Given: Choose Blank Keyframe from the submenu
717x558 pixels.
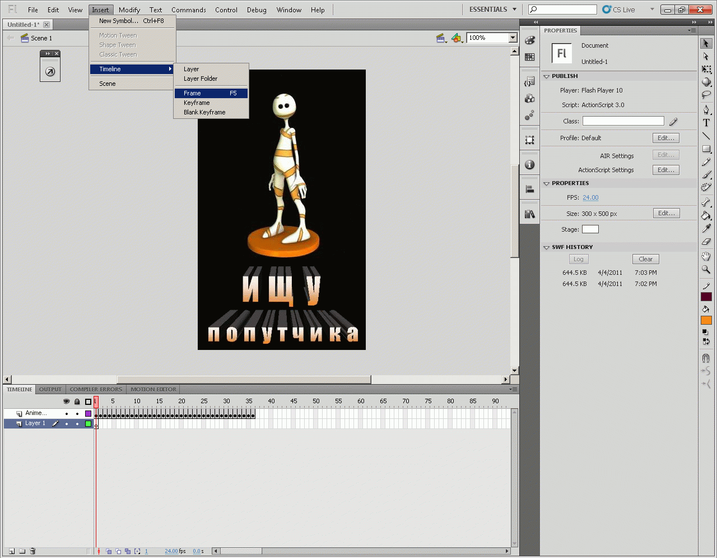Looking at the screenshot, I should [211, 112].
